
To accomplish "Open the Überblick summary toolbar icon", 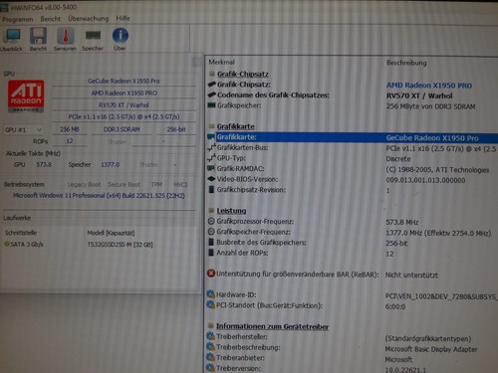I will click(11, 40).
